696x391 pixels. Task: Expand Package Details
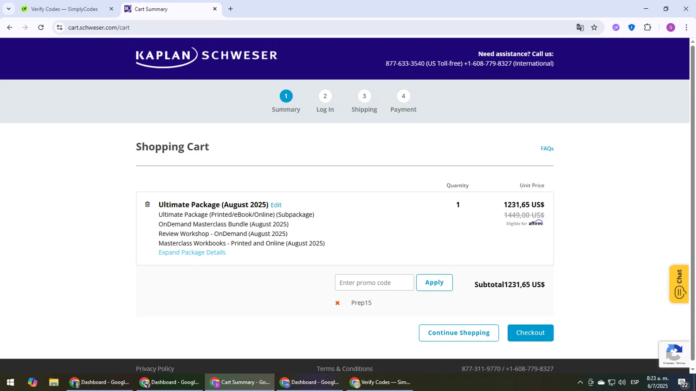192,252
